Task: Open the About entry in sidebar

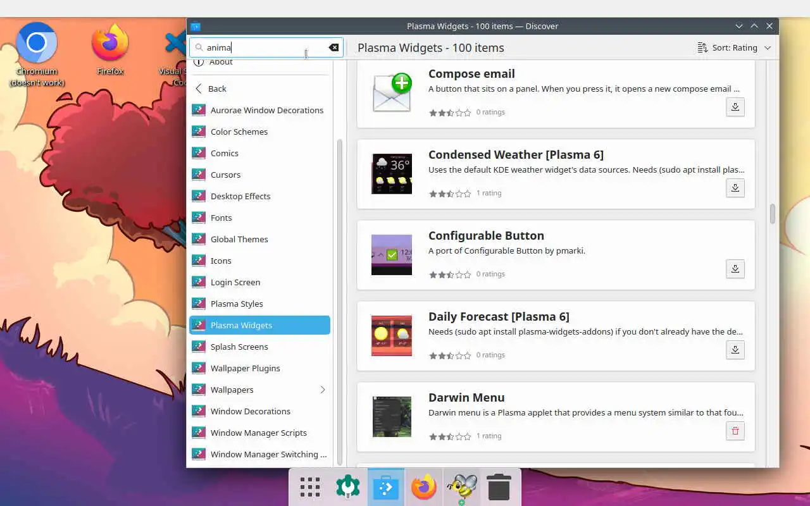Action: coord(259,62)
